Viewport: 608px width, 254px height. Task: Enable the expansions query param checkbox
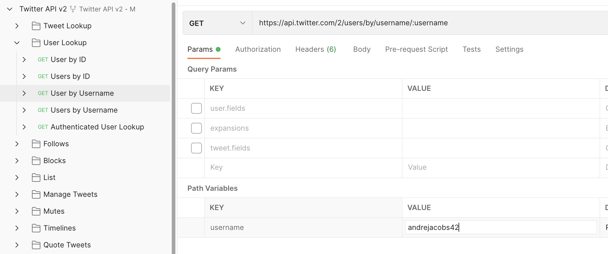pos(196,128)
